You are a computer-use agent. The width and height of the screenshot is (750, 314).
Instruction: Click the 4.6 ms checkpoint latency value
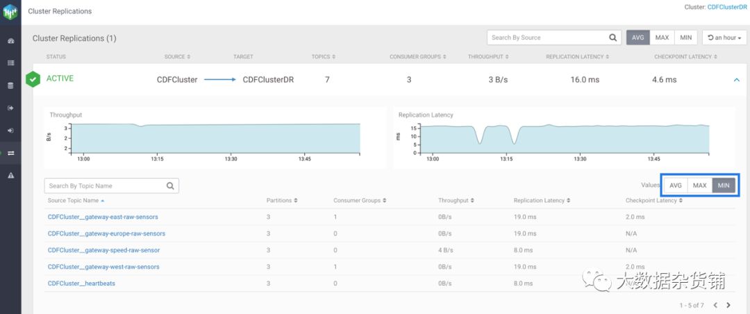pyautogui.click(x=665, y=80)
